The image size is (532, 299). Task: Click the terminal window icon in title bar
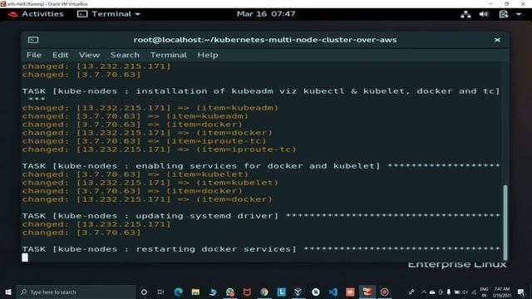tap(33, 40)
